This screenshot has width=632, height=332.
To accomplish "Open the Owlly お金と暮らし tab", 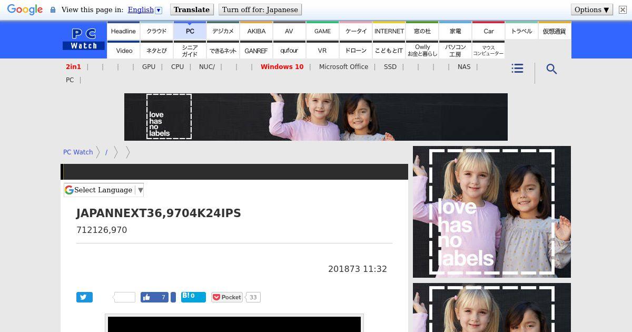I will 422,50.
